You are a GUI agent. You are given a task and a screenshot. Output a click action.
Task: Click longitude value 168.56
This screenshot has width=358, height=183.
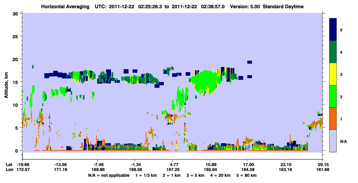point(135,170)
